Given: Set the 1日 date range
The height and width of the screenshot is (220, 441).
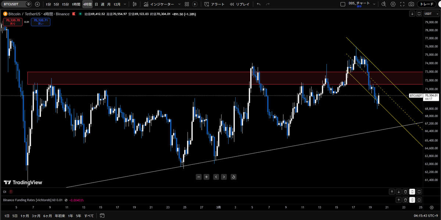Looking at the screenshot, I should click(x=7, y=216).
